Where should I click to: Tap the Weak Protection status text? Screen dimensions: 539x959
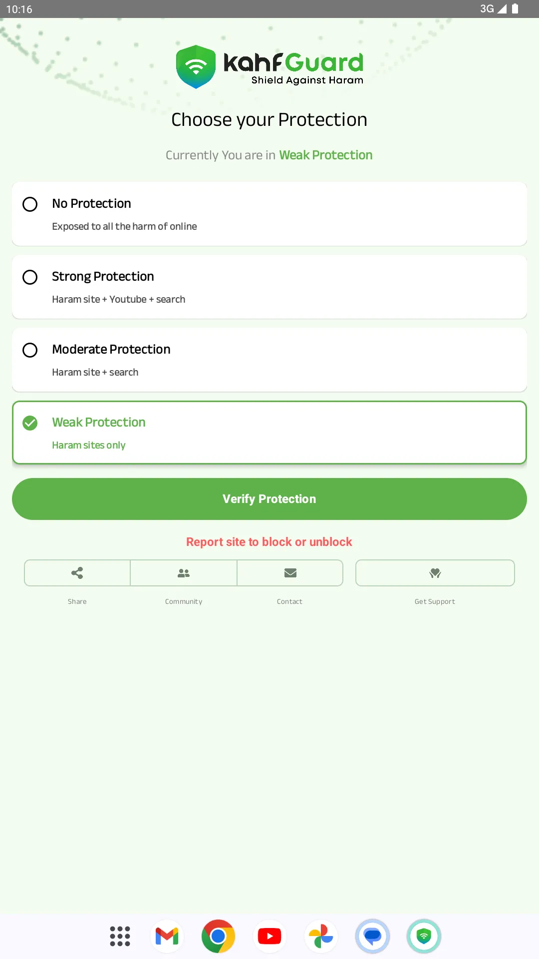click(325, 155)
